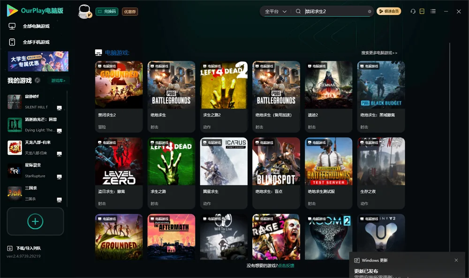
Task: Open the 遗迹2 Remnant game card
Action: click(329, 96)
